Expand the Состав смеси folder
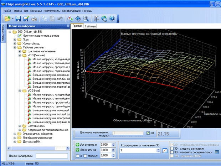Screen dimensions: 221x166 20,126
